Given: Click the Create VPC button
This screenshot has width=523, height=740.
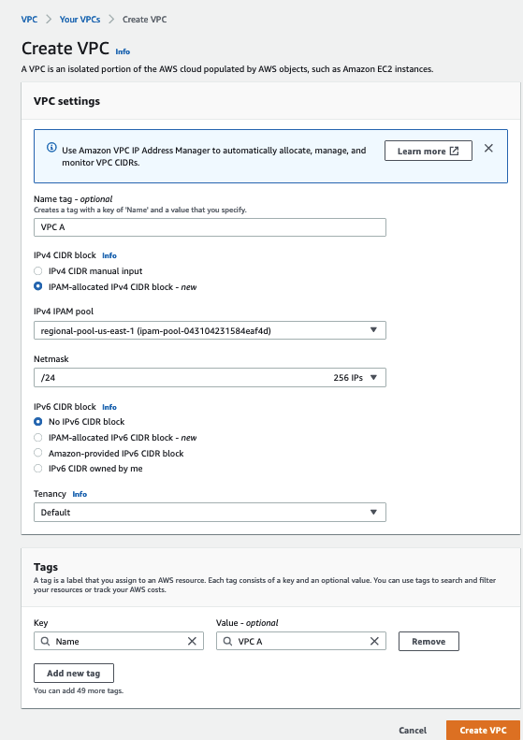Looking at the screenshot, I should click(x=483, y=730).
